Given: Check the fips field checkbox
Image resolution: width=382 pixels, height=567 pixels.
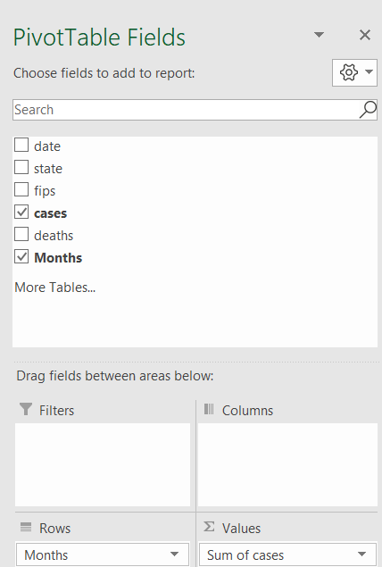Looking at the screenshot, I should (21, 189).
